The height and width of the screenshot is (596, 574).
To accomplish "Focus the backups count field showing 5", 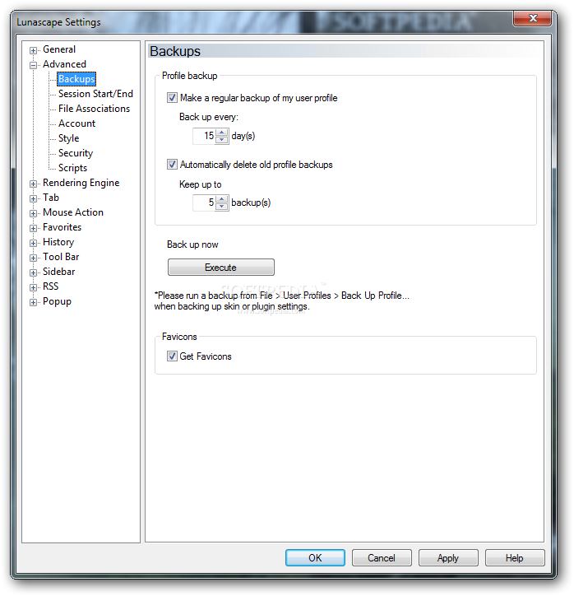I will point(204,203).
